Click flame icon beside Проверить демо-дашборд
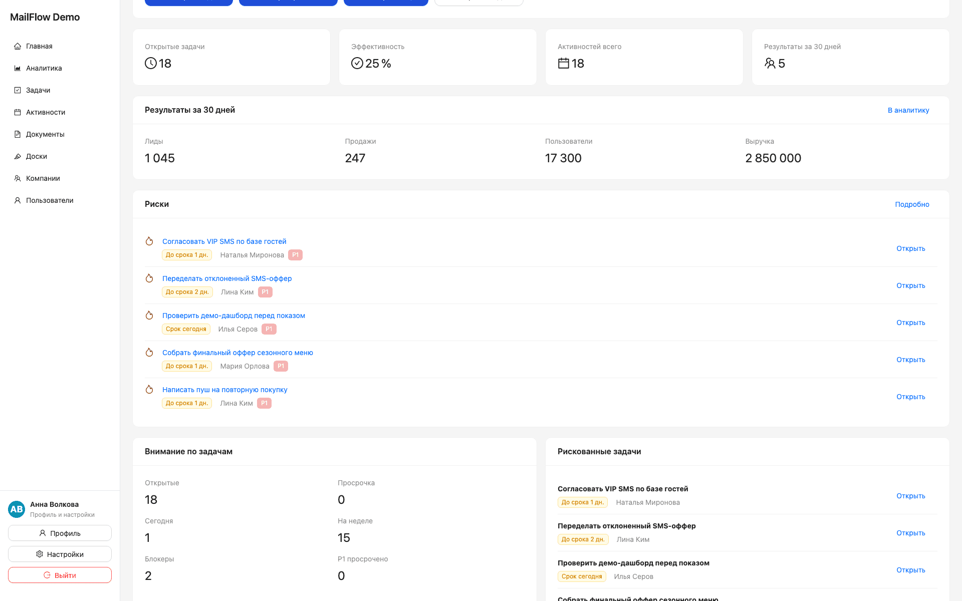 click(x=149, y=316)
